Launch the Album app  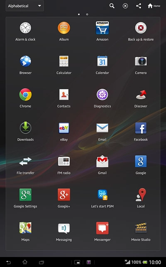click(64, 28)
